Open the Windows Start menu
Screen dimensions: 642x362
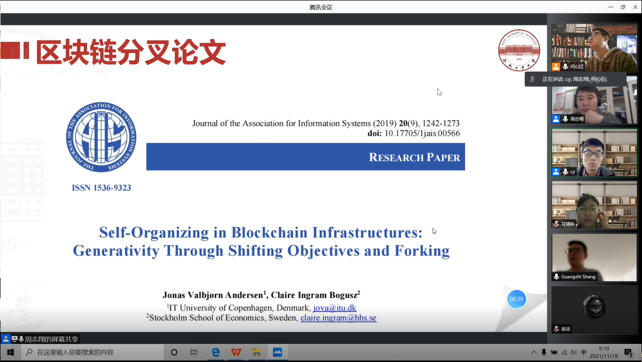tap(10, 352)
